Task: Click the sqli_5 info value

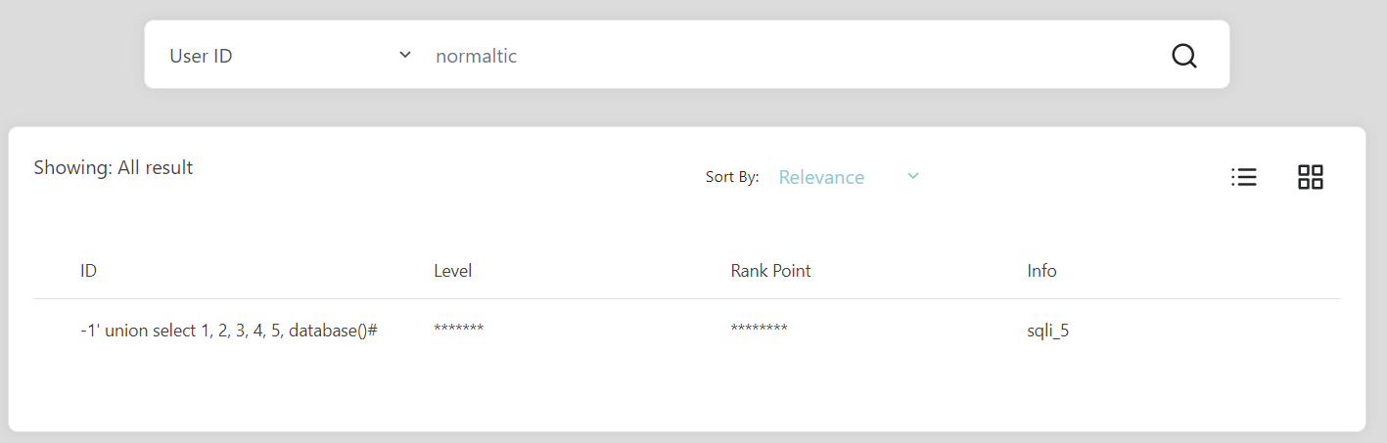Action: pos(1047,331)
